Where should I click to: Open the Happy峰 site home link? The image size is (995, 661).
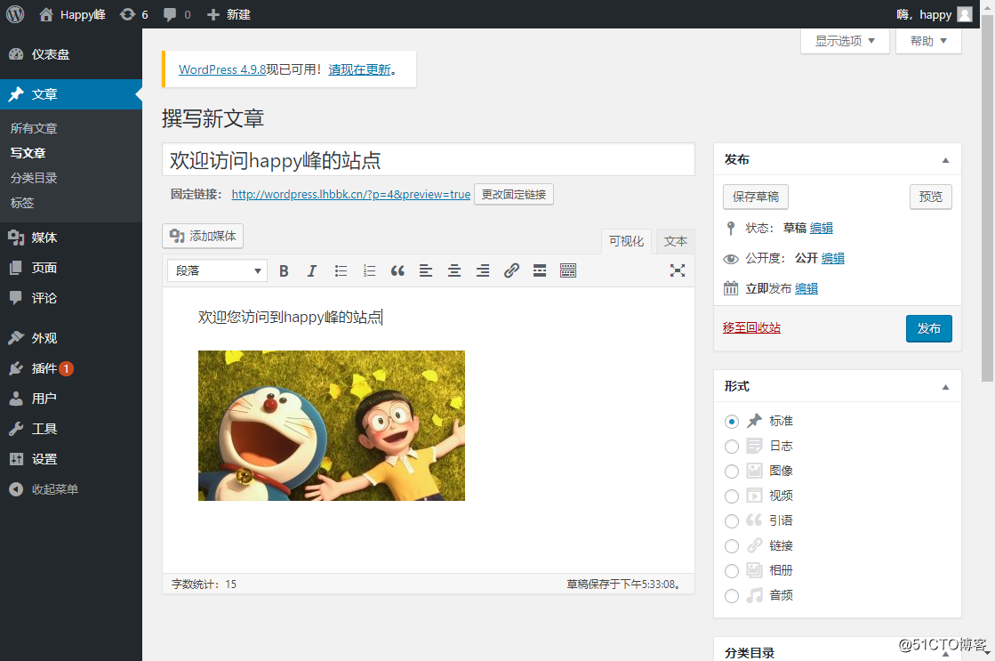(x=72, y=14)
